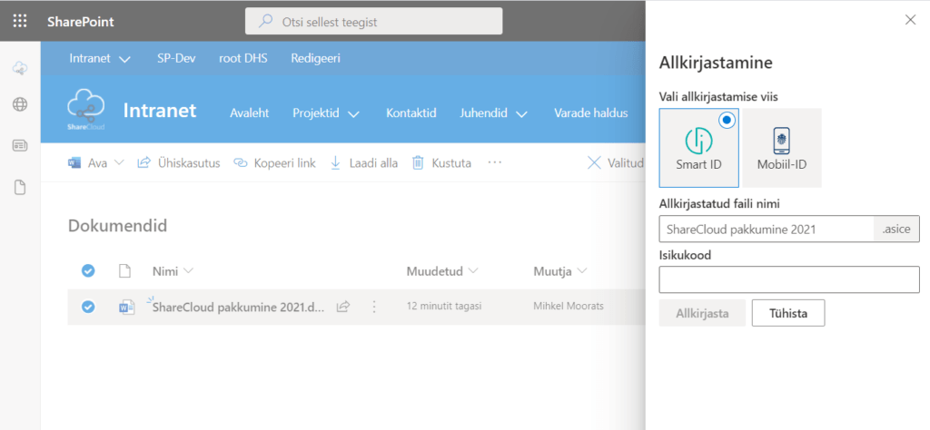This screenshot has width=930, height=430.
Task: Open the SharePoint app launcher grid
Action: click(x=20, y=21)
